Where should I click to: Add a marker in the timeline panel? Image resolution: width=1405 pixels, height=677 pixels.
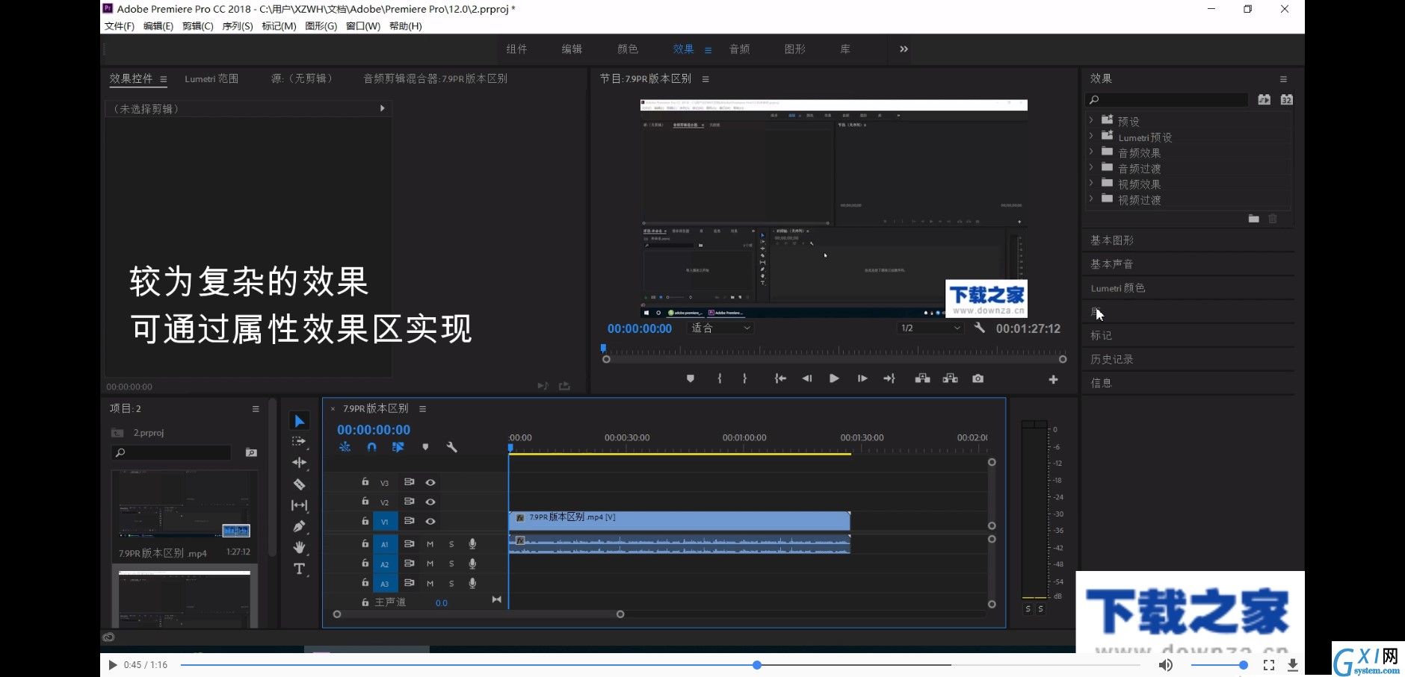425,446
